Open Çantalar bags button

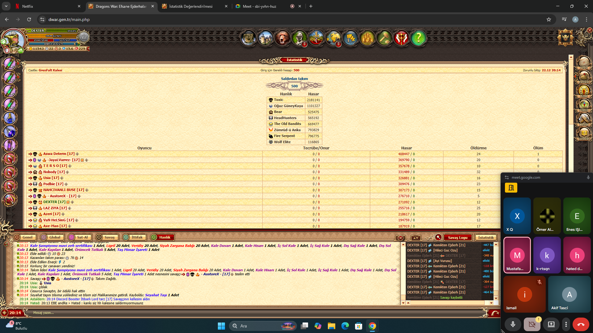584,77
